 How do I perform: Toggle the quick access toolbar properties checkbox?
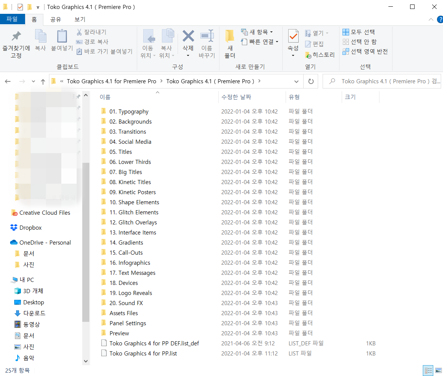pos(20,7)
